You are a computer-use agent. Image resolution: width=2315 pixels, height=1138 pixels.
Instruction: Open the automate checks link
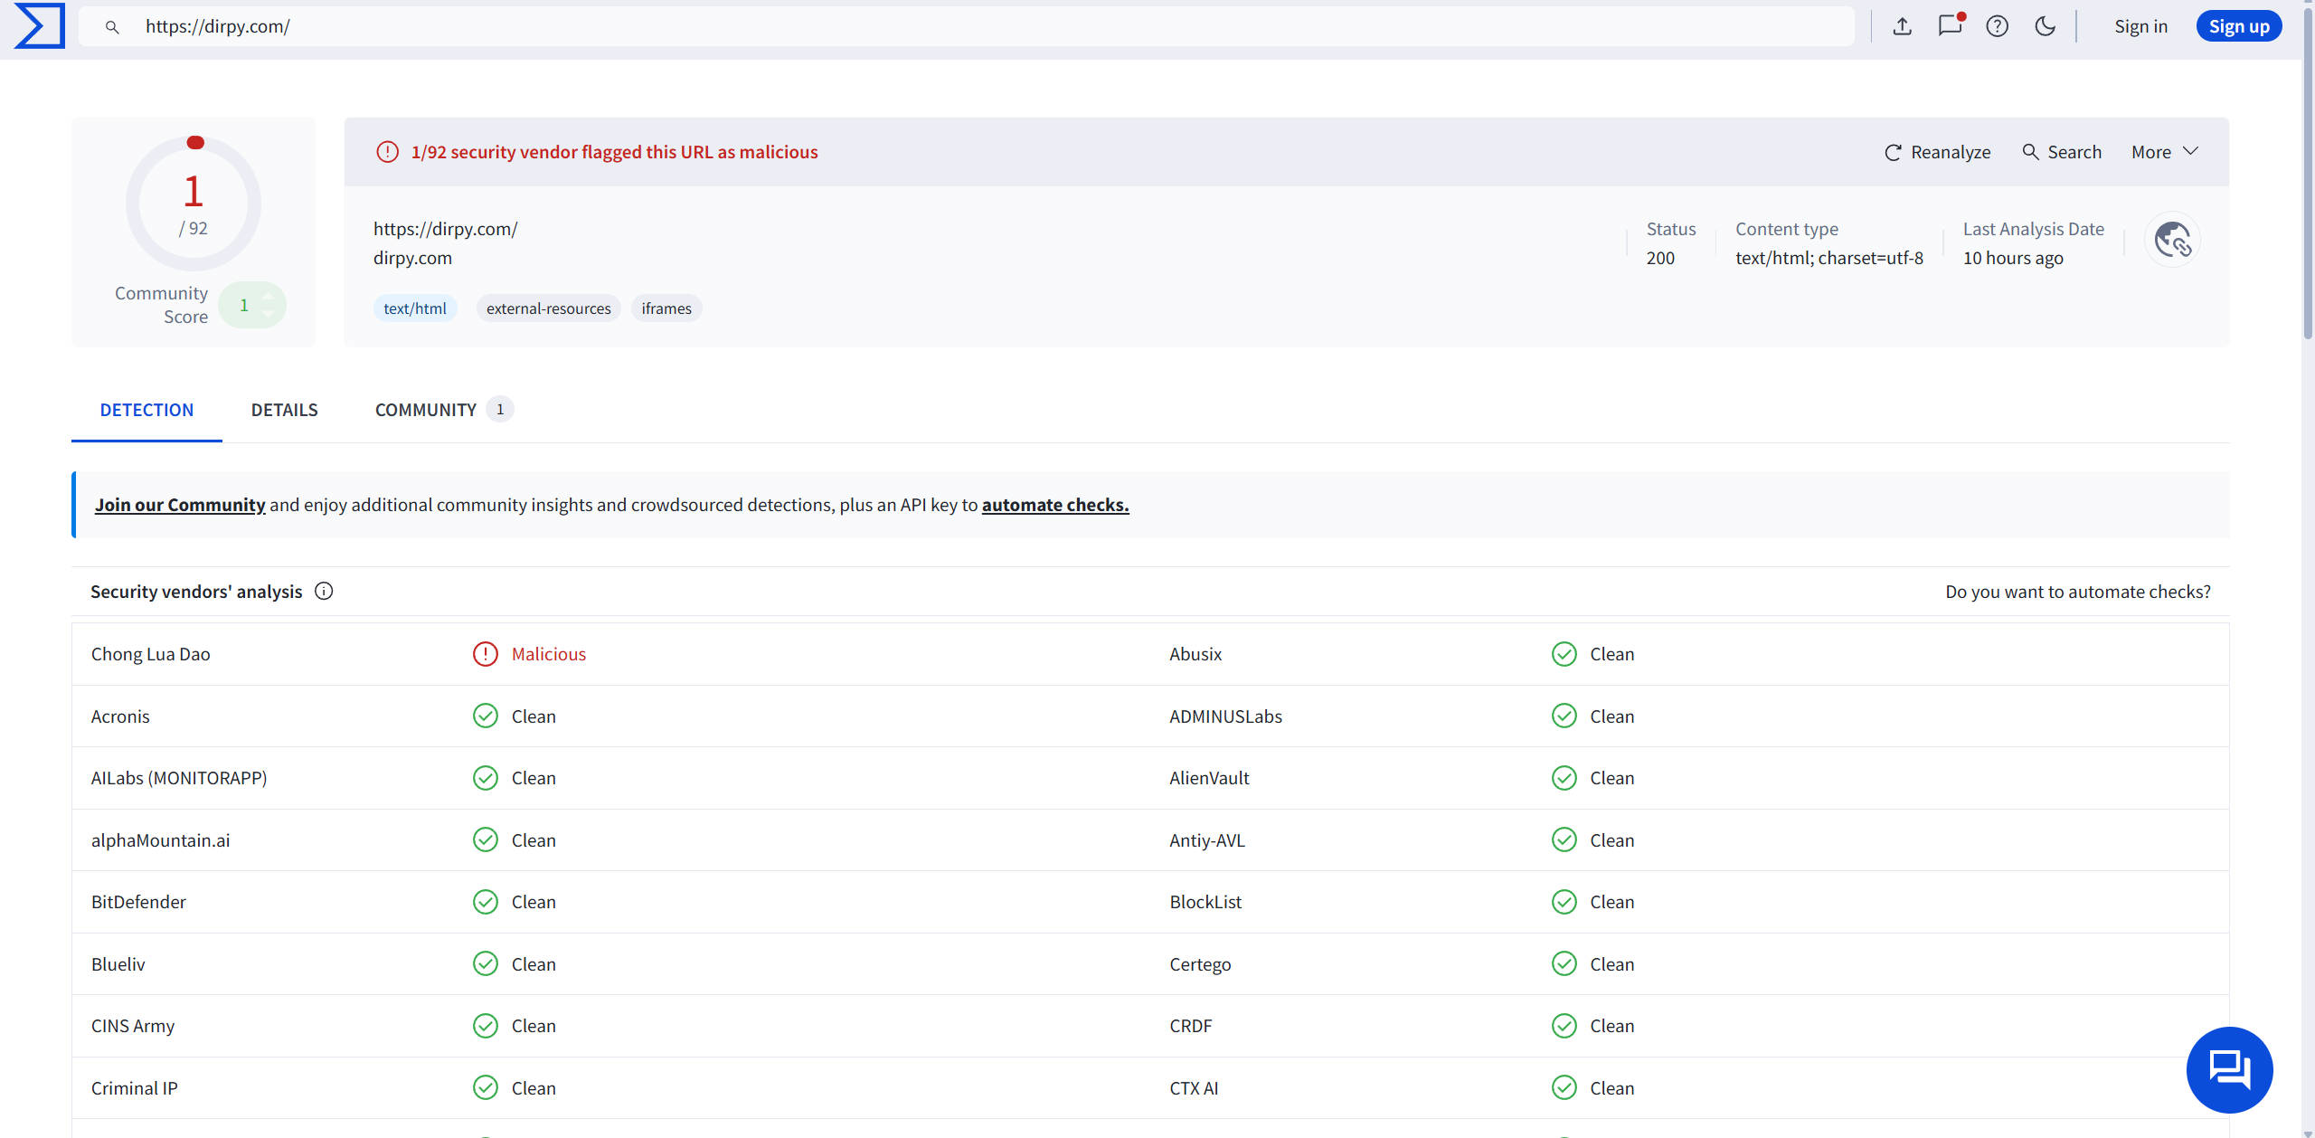click(1055, 505)
